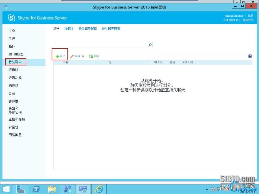Open Server Manager from the taskbar

(21, 189)
